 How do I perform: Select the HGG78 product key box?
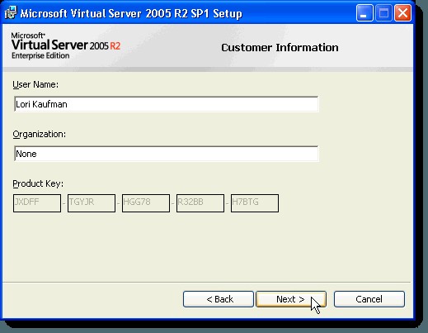click(x=146, y=203)
